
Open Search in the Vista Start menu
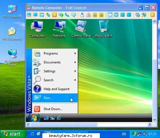coord(55,80)
